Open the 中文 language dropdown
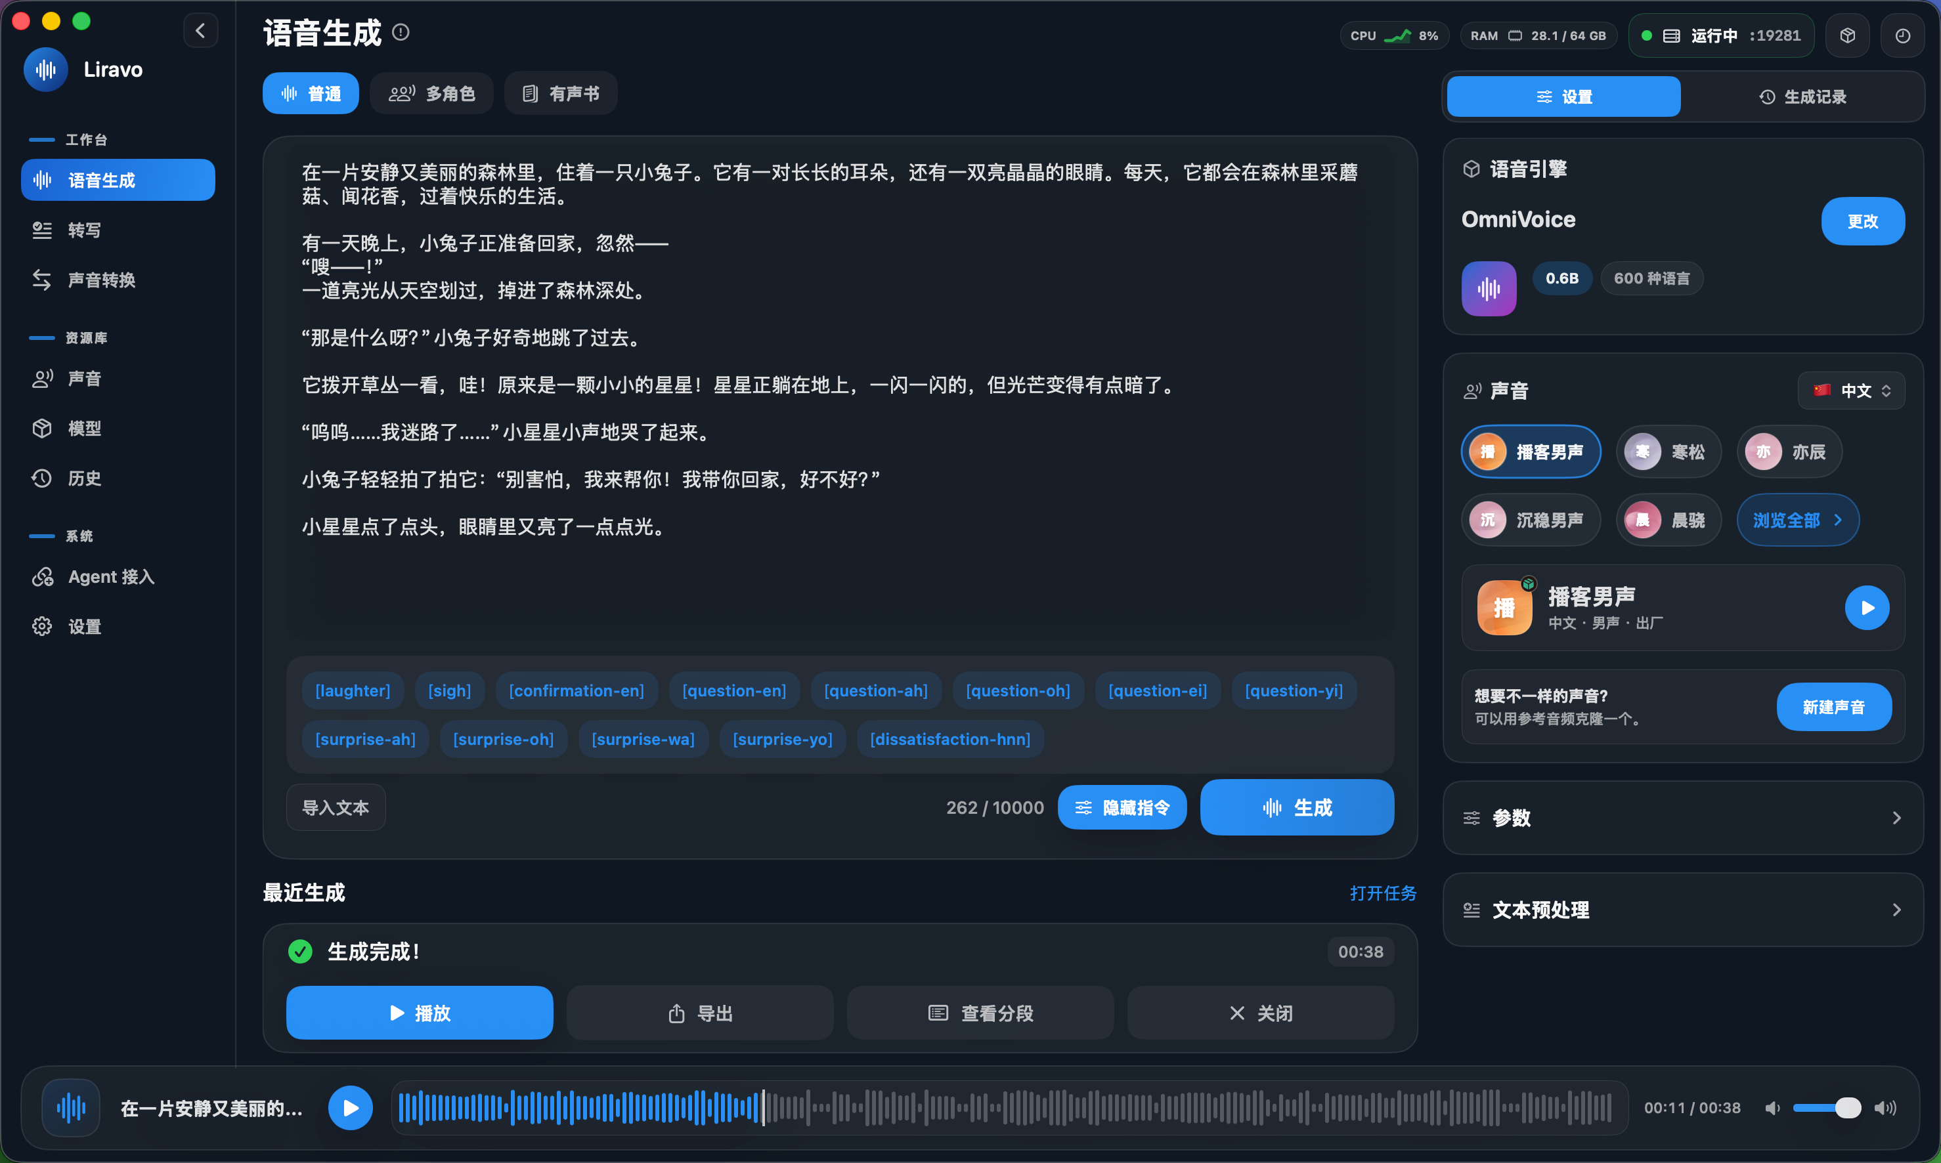This screenshot has width=1941, height=1163. click(x=1851, y=391)
